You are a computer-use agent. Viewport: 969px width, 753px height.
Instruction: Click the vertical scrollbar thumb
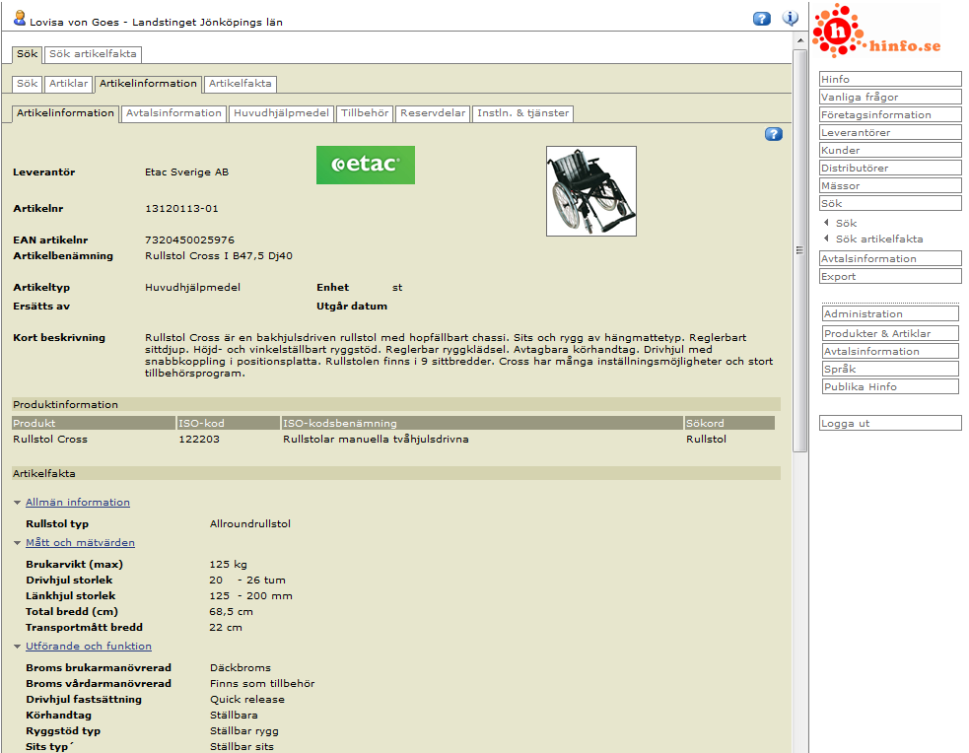(799, 250)
